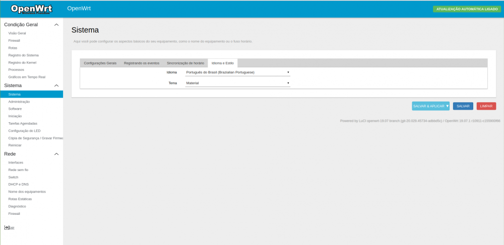Viewport: 504px width, 245px height.
Task: Open the Tema theme dropdown
Action: (237, 83)
